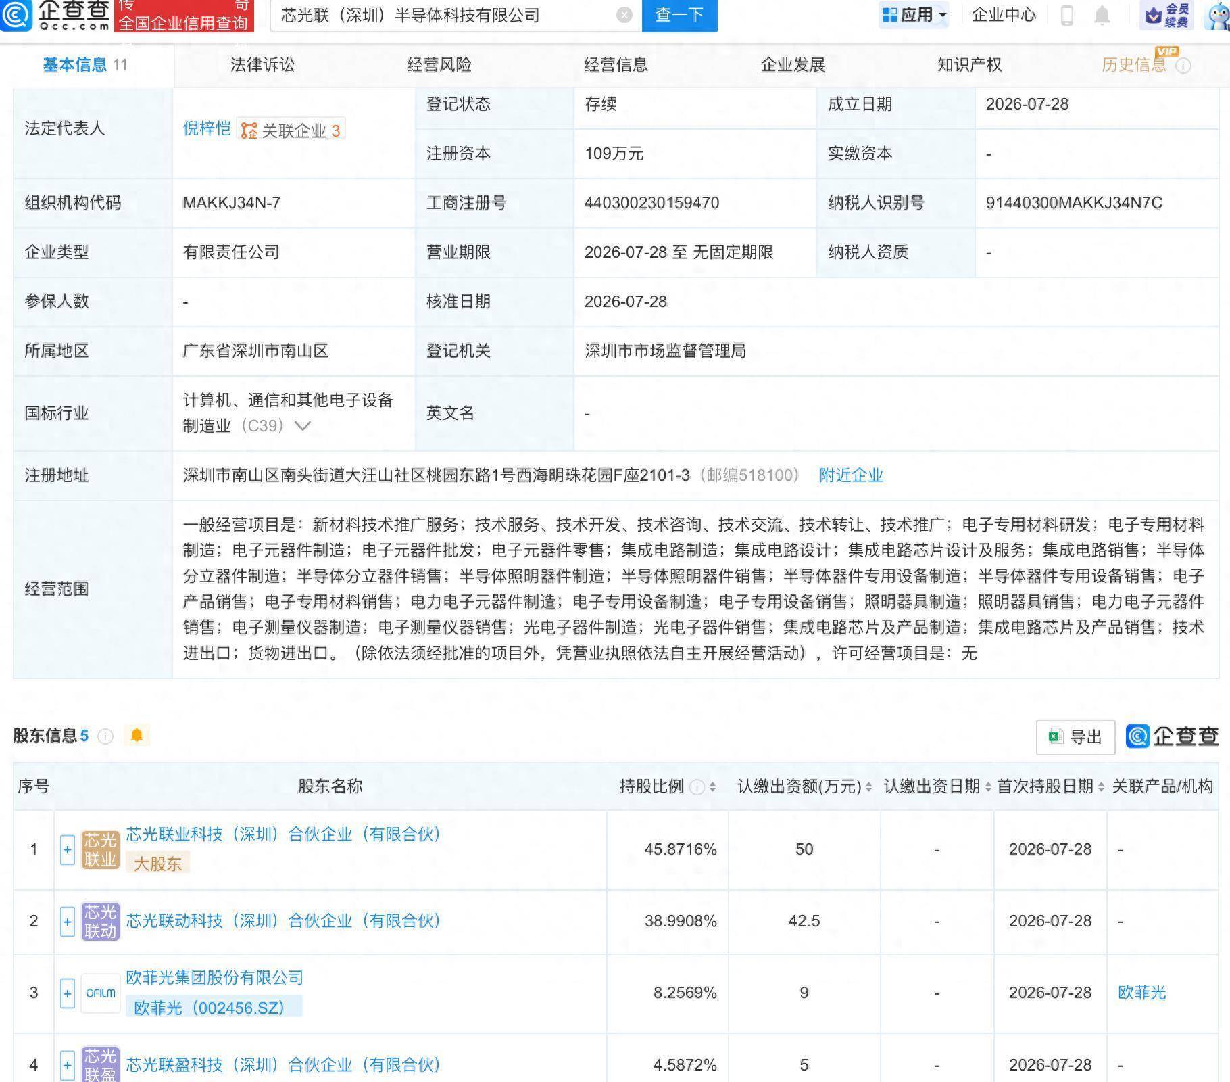Viewport: 1230px width, 1082px height.
Task: Click 附近企业 link
Action: (851, 475)
